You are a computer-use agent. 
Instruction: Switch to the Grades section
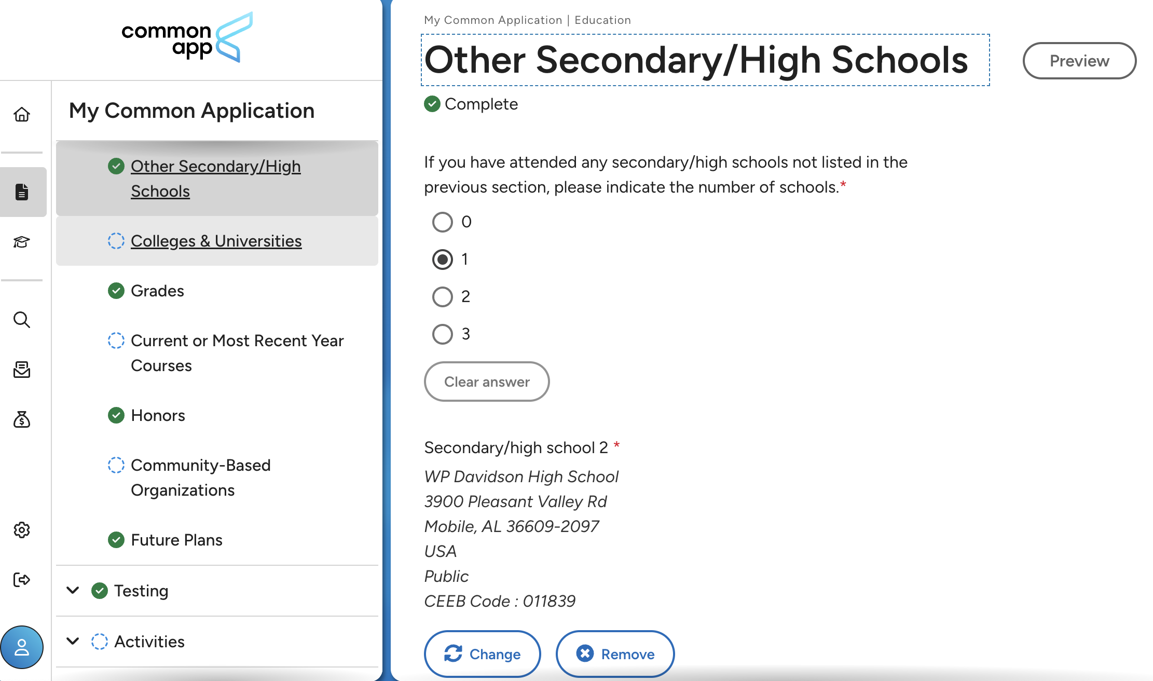point(157,291)
